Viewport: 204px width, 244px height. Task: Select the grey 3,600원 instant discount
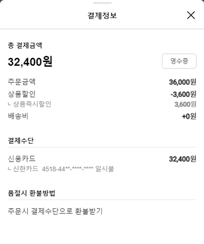pos(185,104)
